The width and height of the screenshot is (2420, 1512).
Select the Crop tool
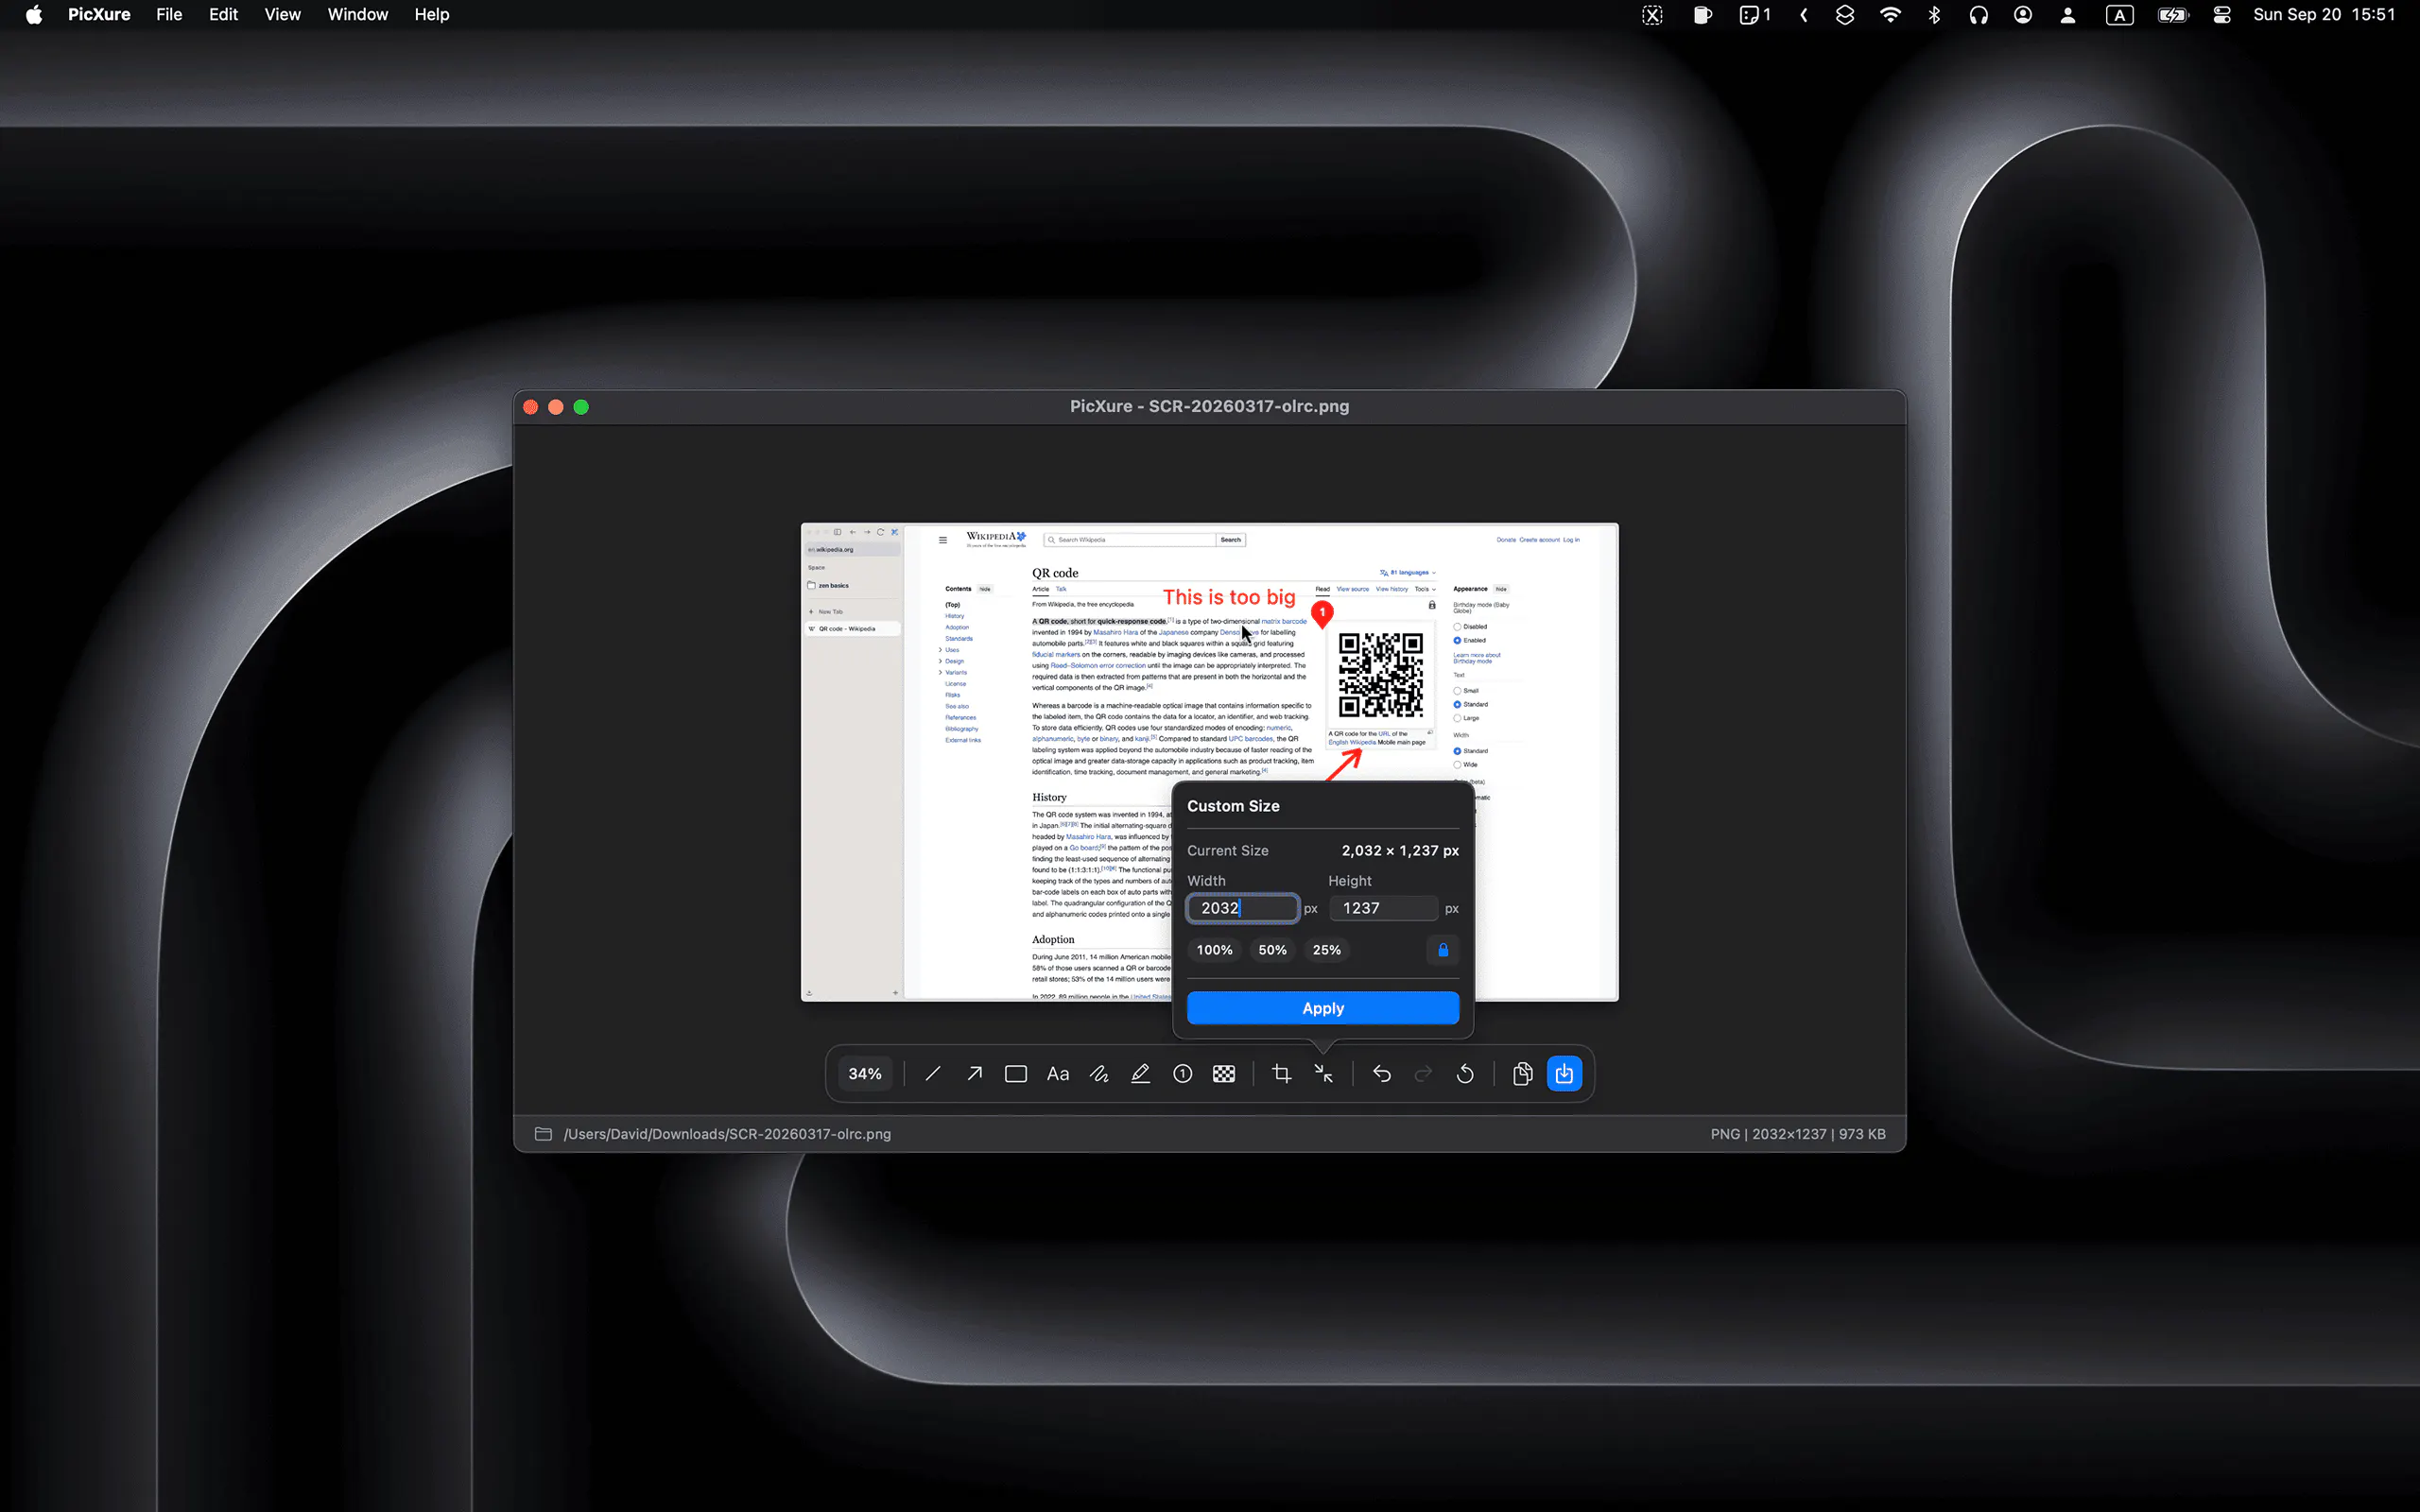click(x=1282, y=1074)
